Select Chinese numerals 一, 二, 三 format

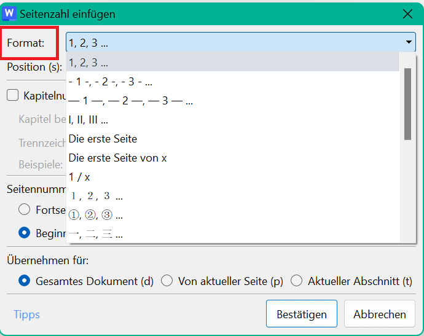click(x=232, y=234)
